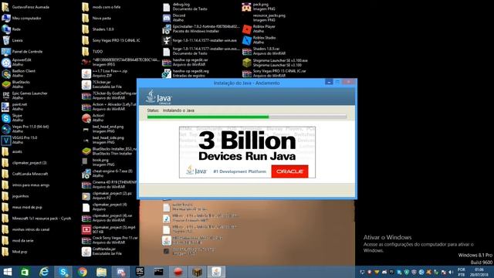The image size is (494, 278).
Task: Select resource_packs.png file name
Action: tap(269, 15)
